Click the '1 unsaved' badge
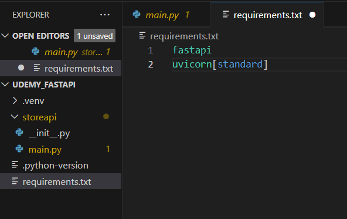This screenshot has width=347, height=219. point(95,36)
